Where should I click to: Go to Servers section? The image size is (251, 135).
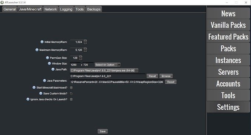(228, 72)
